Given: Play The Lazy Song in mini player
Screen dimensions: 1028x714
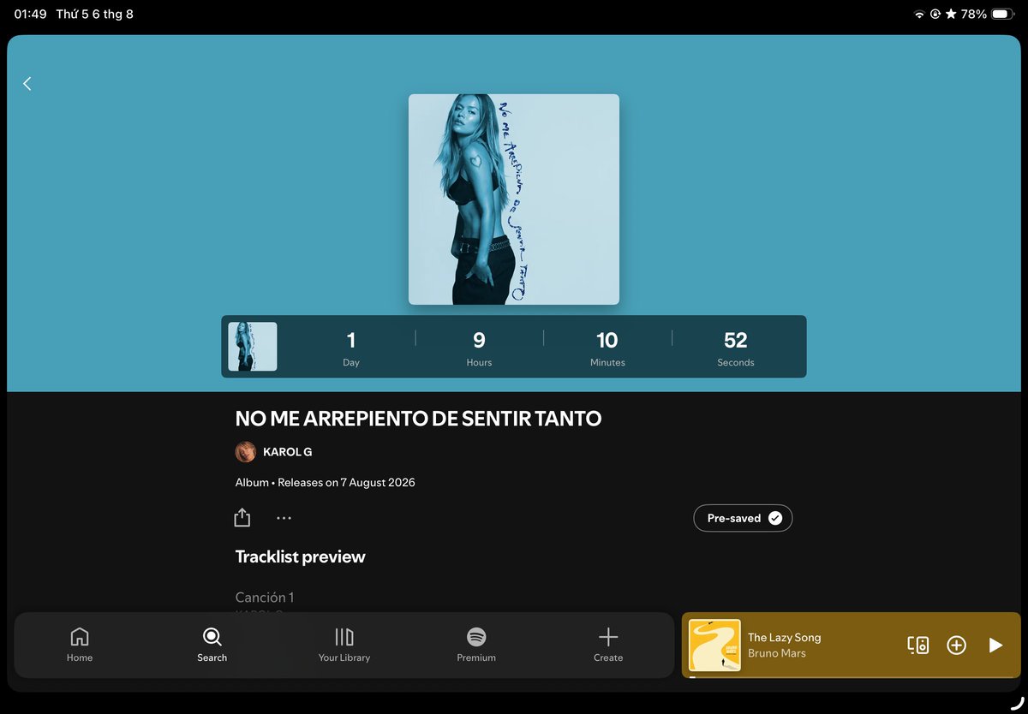Looking at the screenshot, I should (x=995, y=646).
